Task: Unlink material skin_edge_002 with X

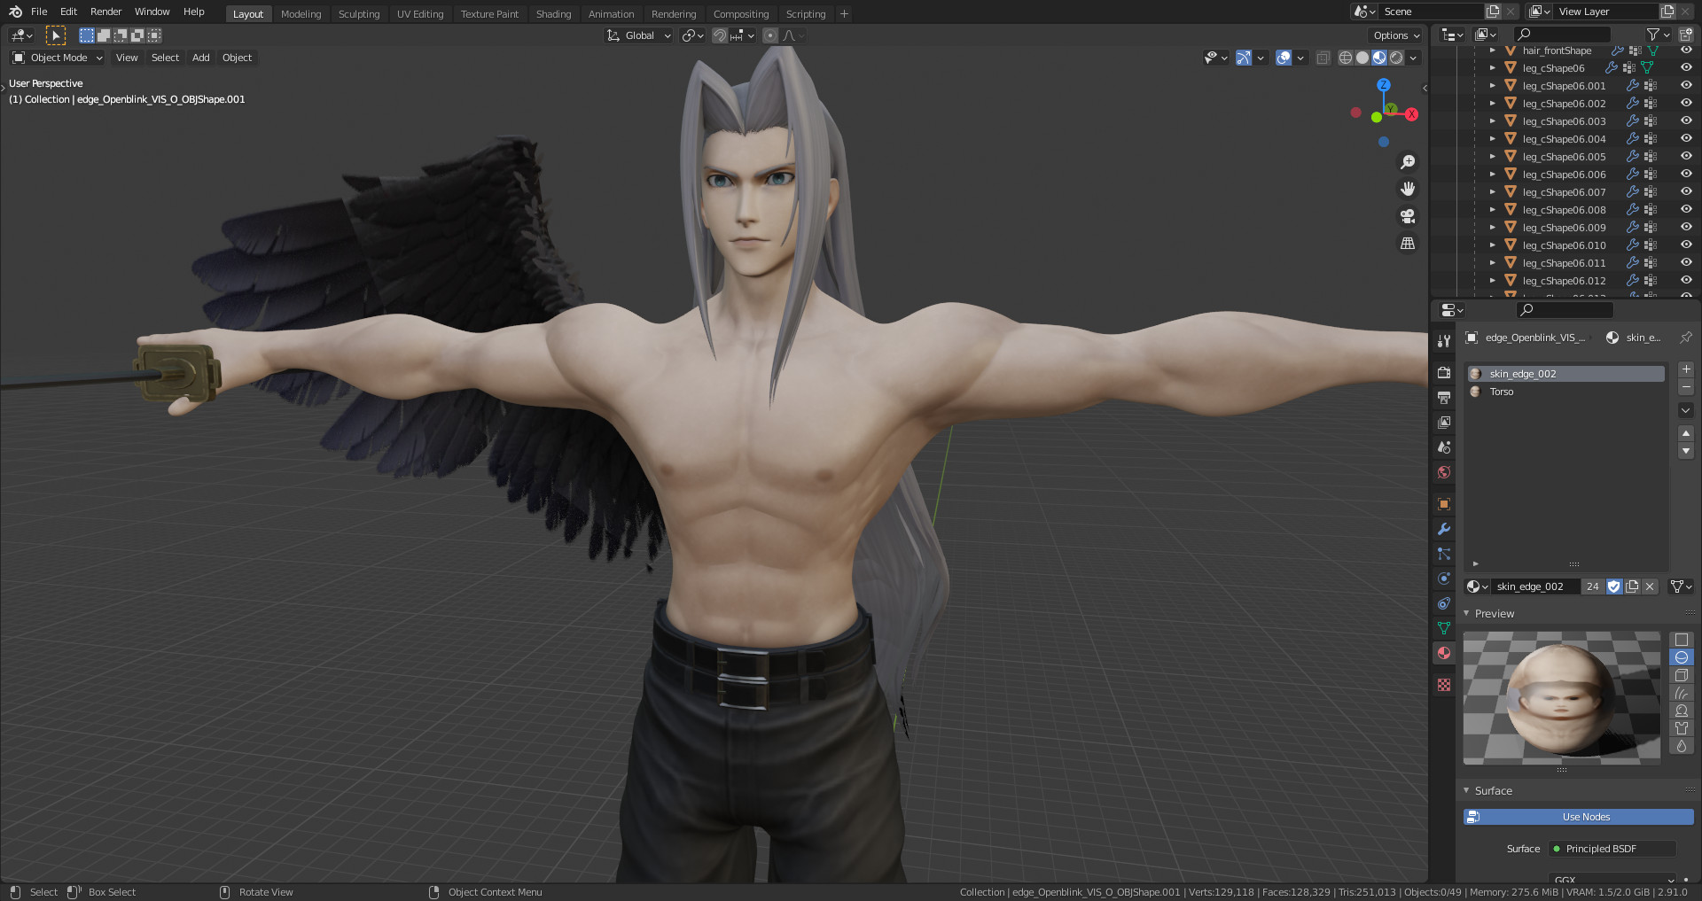Action: coord(1650,586)
